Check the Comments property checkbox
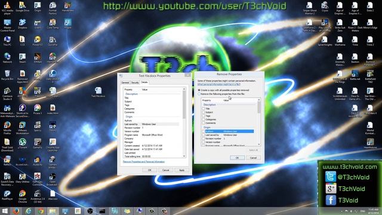 203,123
